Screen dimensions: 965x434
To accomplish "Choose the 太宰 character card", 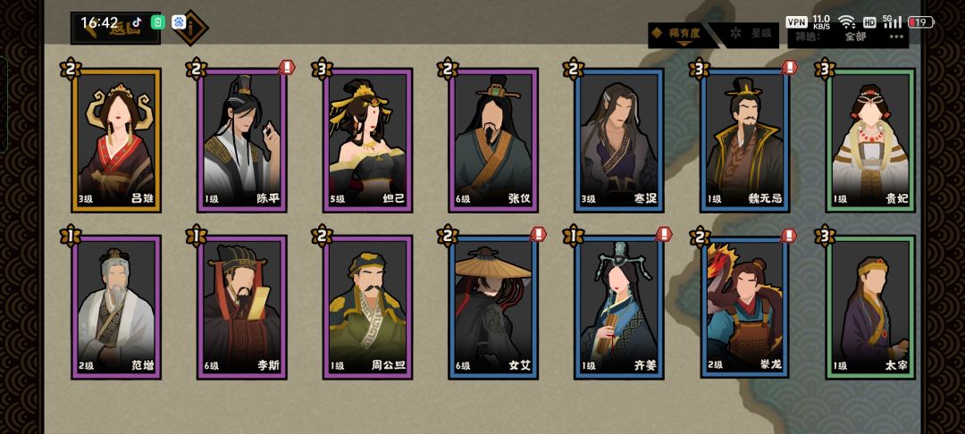I will (870, 307).
